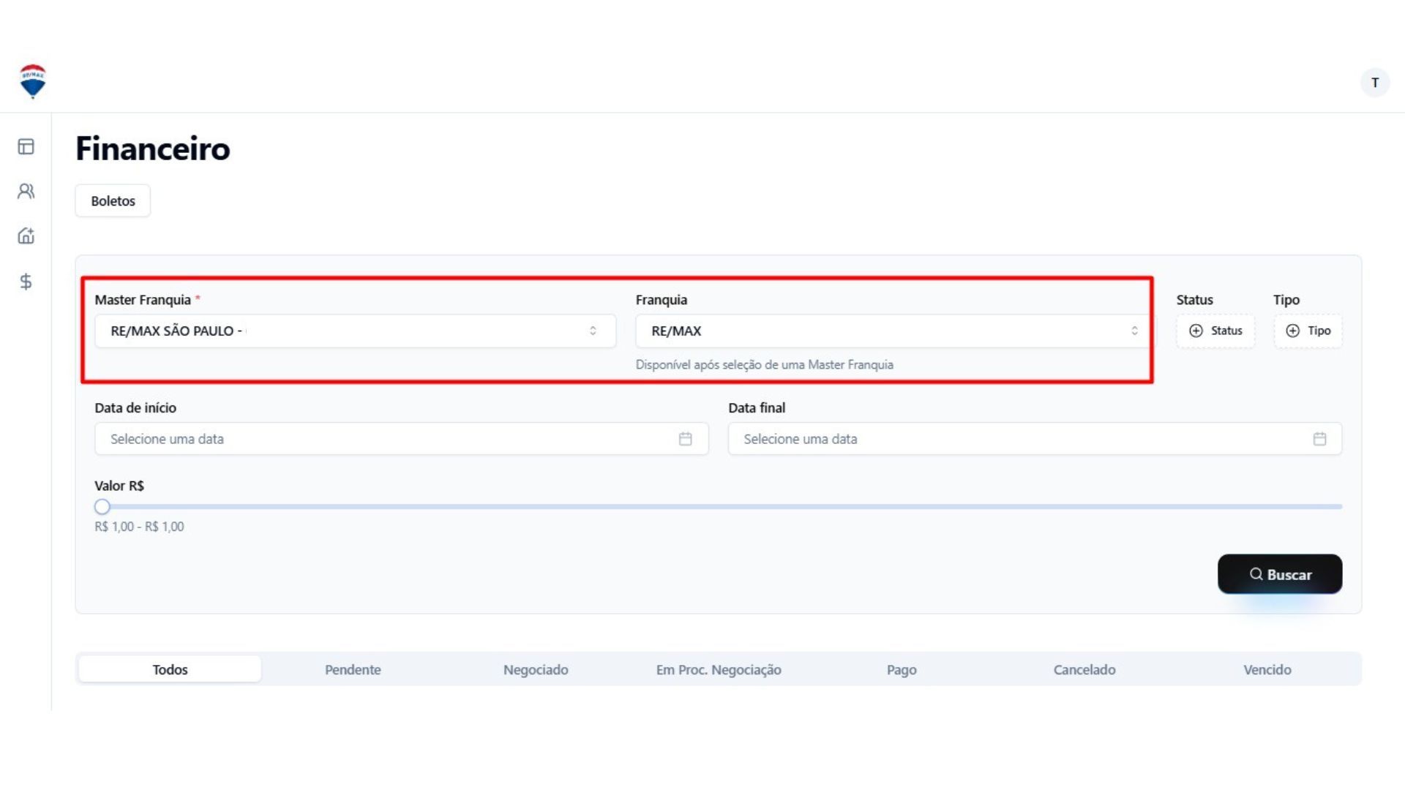Click the 'Master Franquia' field label
Image resolution: width=1405 pixels, height=790 pixels.
(143, 300)
